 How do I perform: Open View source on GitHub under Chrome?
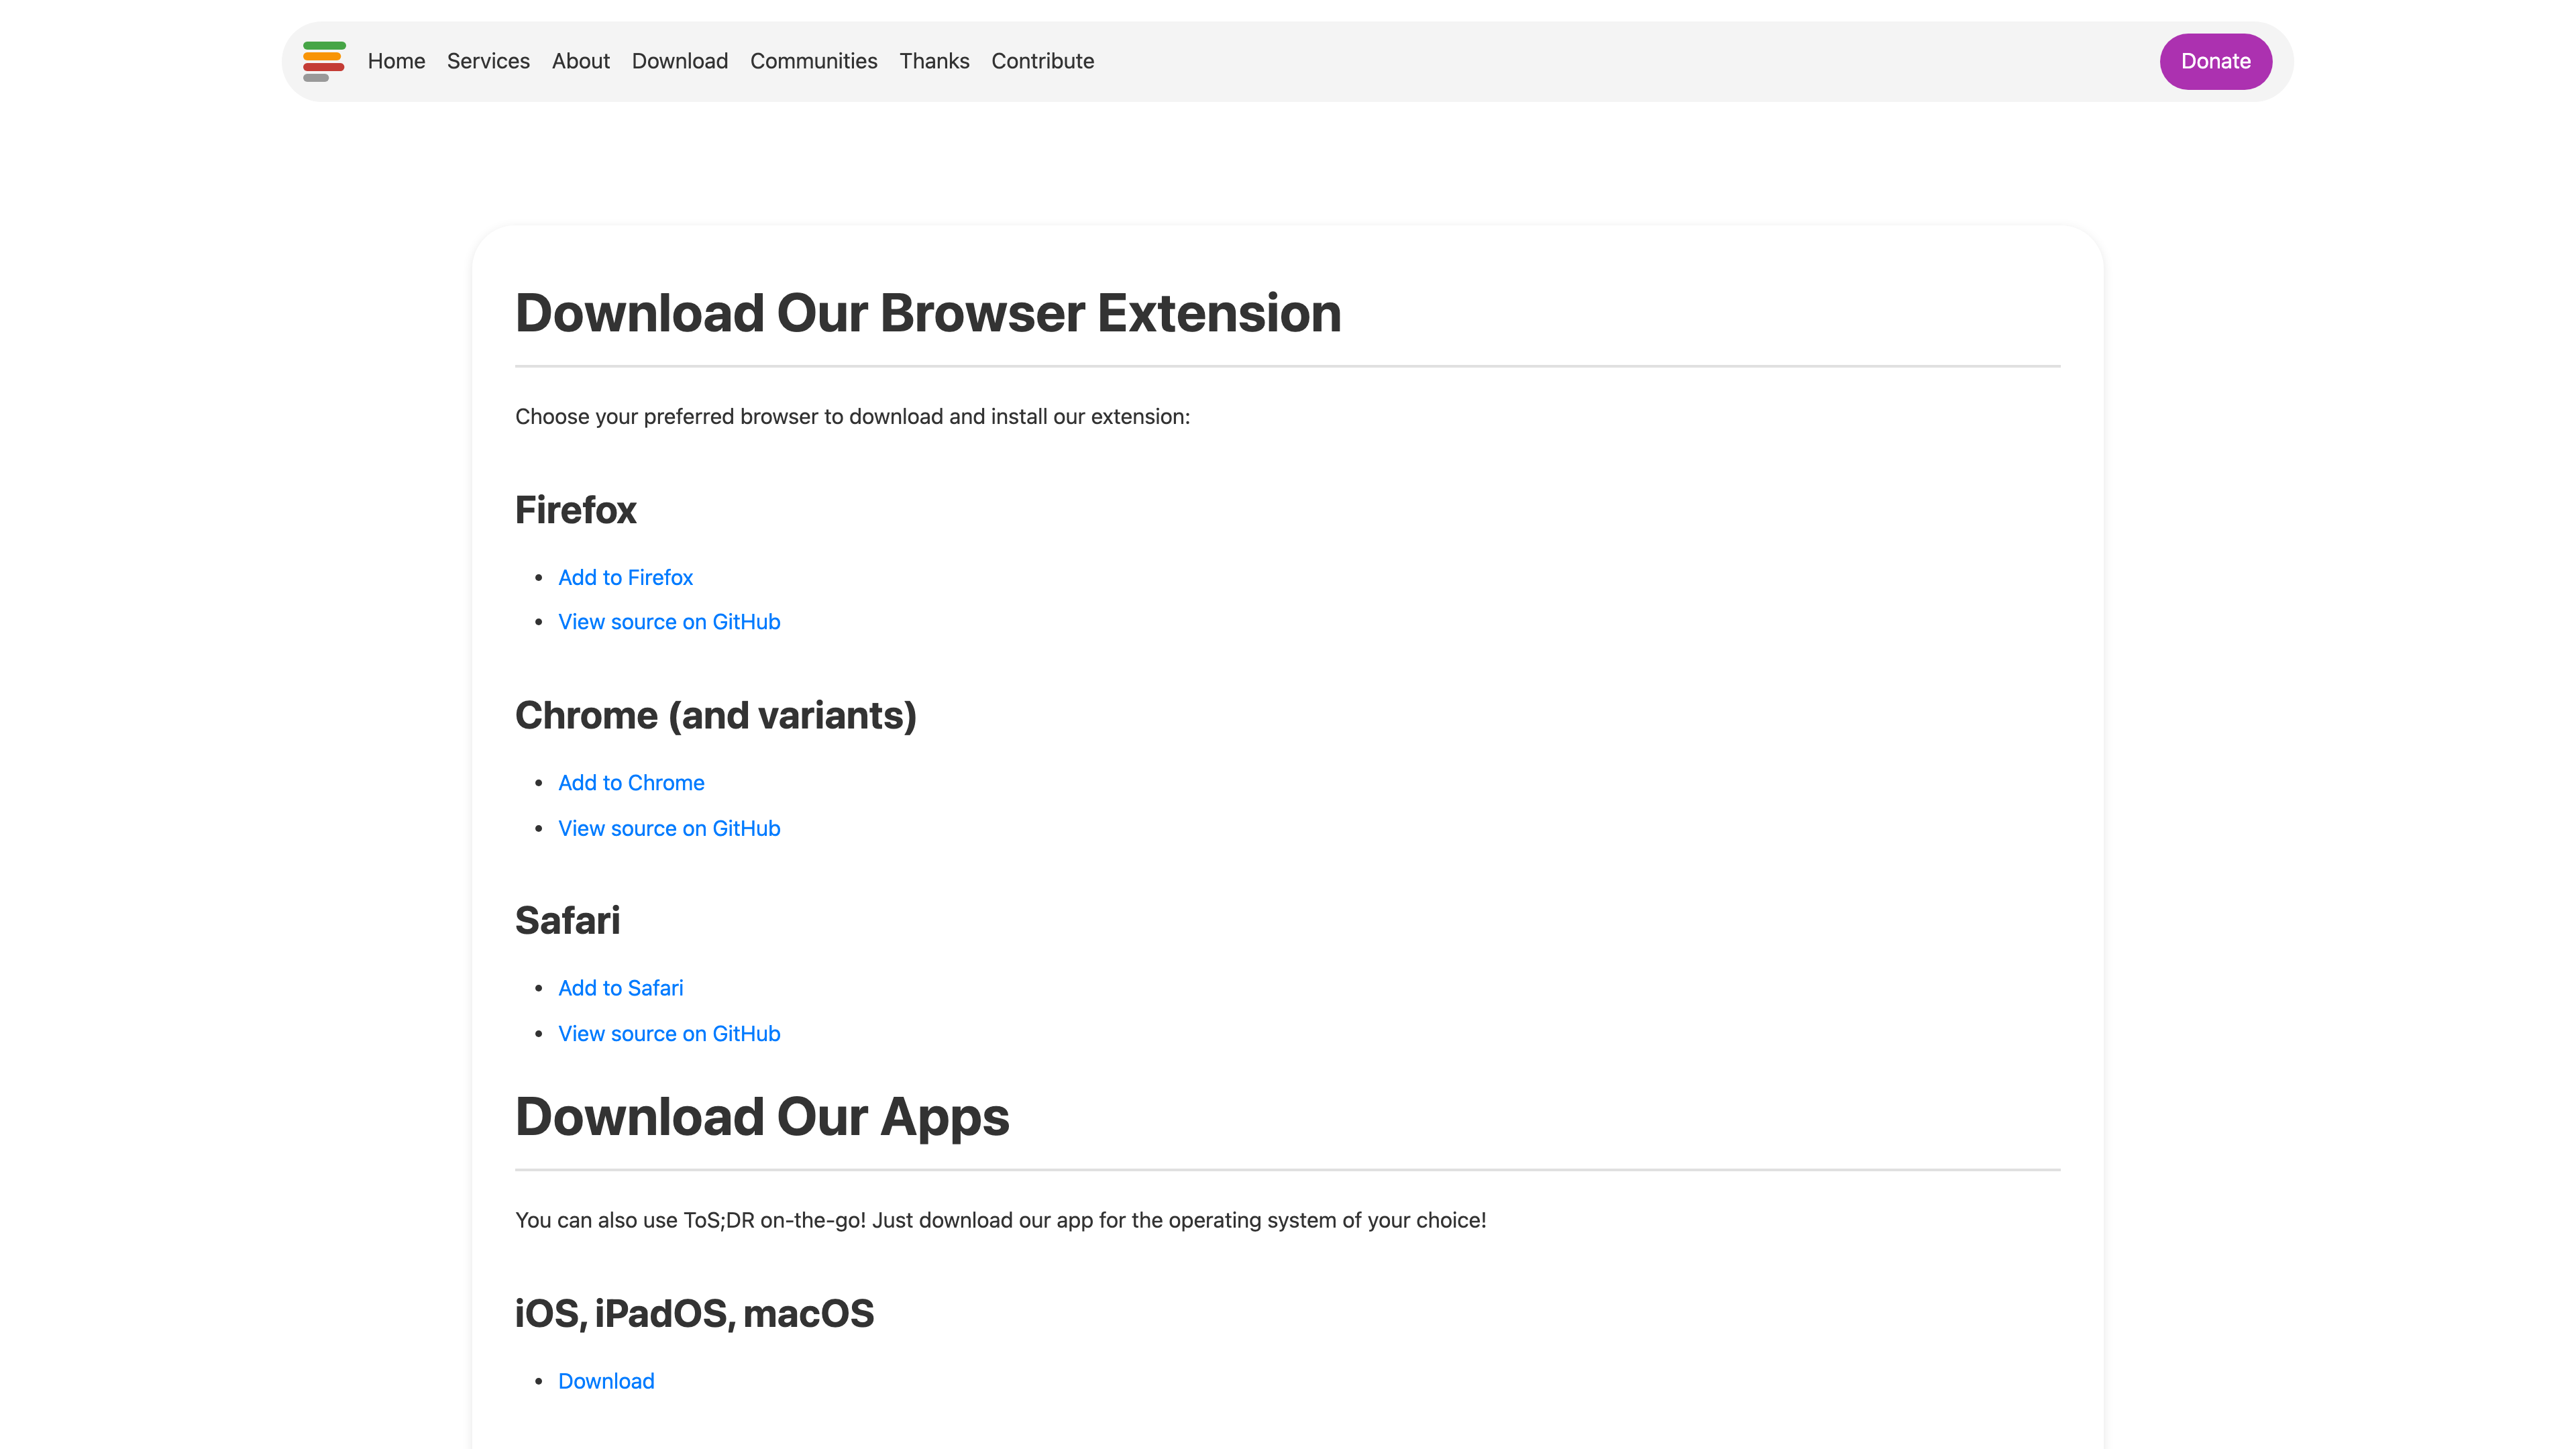point(669,828)
